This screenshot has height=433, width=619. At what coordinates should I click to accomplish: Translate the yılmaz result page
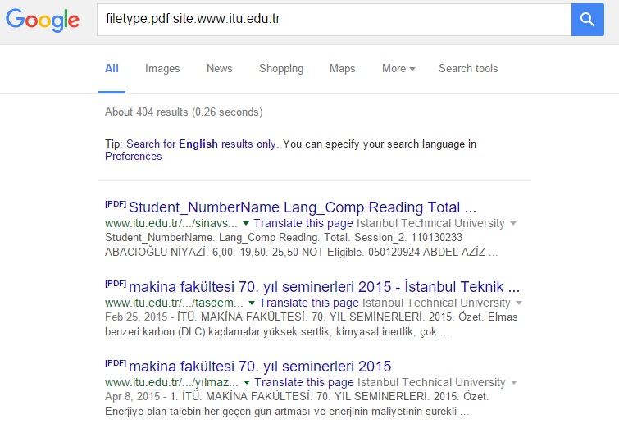click(x=304, y=382)
